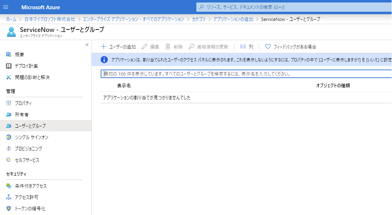Click the pencil 編集 icon

click(144, 46)
